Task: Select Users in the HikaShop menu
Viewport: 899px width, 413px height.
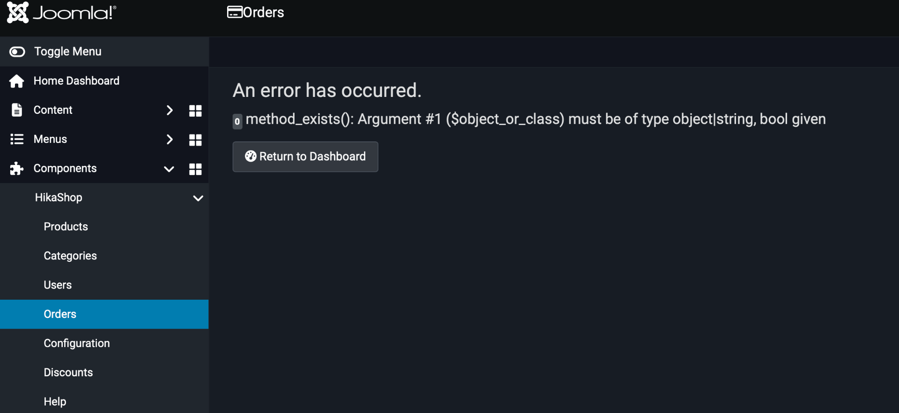Action: 58,285
